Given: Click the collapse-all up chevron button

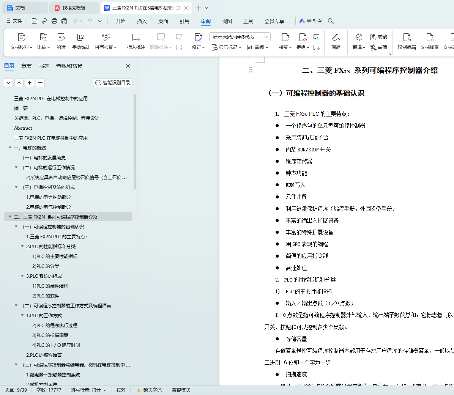Looking at the screenshot, I should tap(19, 83).
